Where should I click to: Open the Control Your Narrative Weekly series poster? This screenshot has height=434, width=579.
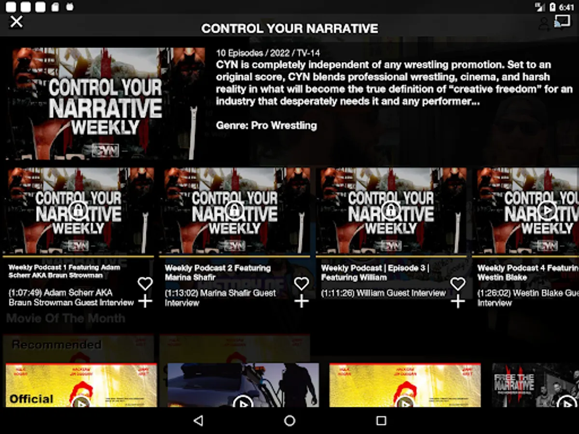(106, 103)
